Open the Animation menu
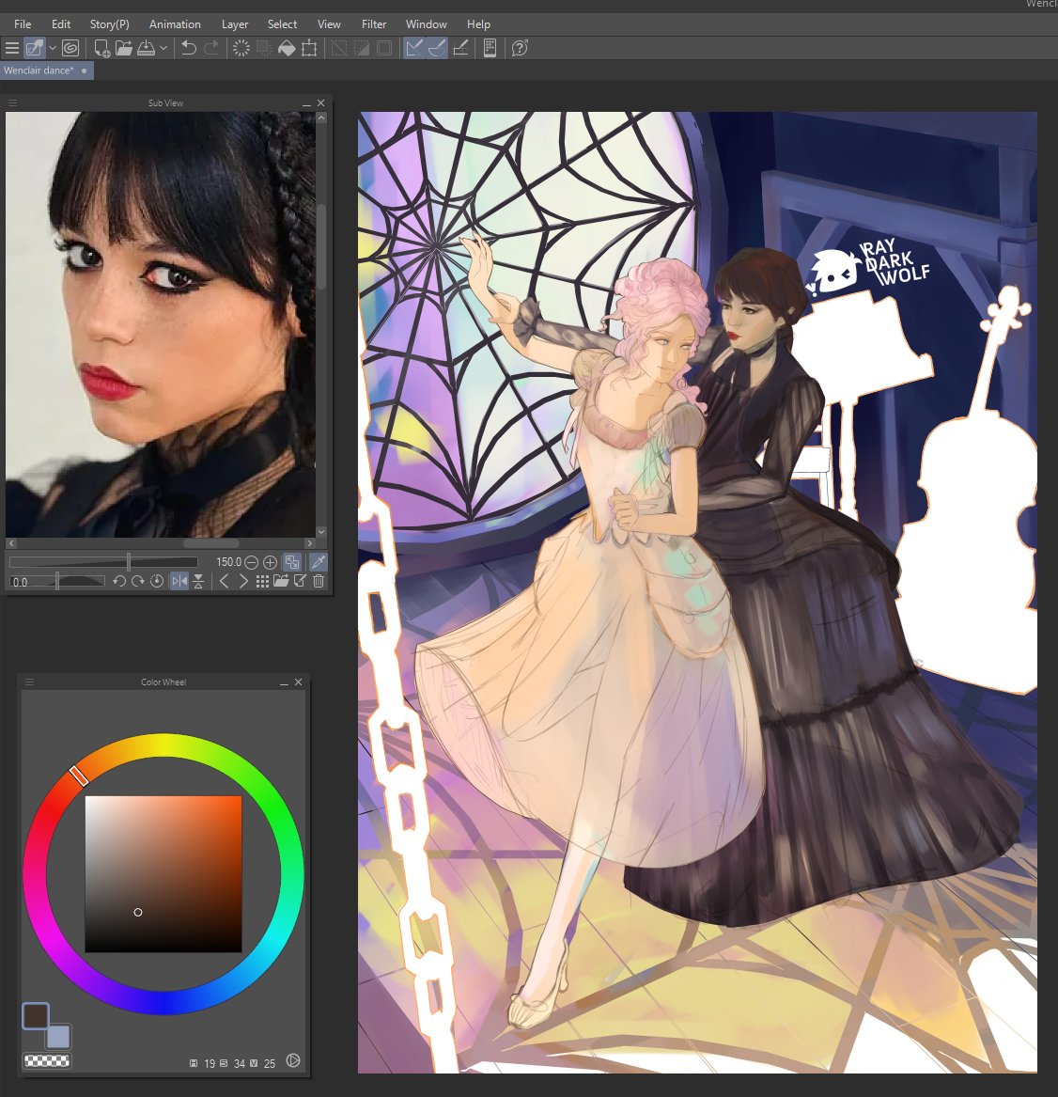Image resolution: width=1058 pixels, height=1097 pixels. pyautogui.click(x=175, y=24)
